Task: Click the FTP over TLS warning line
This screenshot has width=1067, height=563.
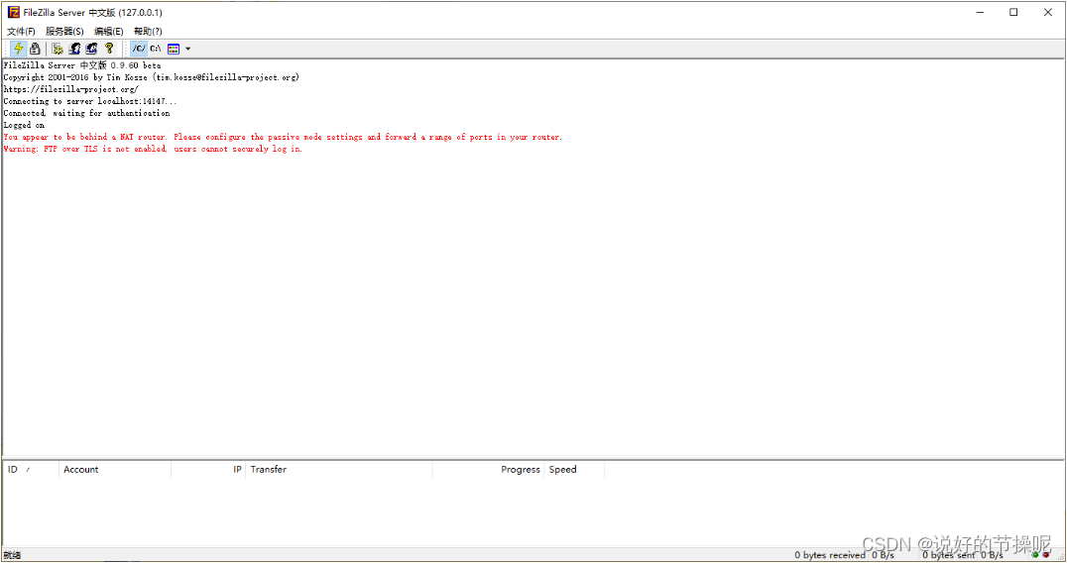Action: point(153,149)
